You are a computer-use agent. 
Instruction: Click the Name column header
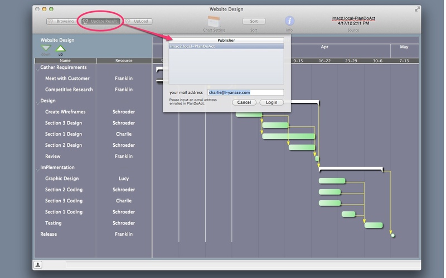[65, 61]
